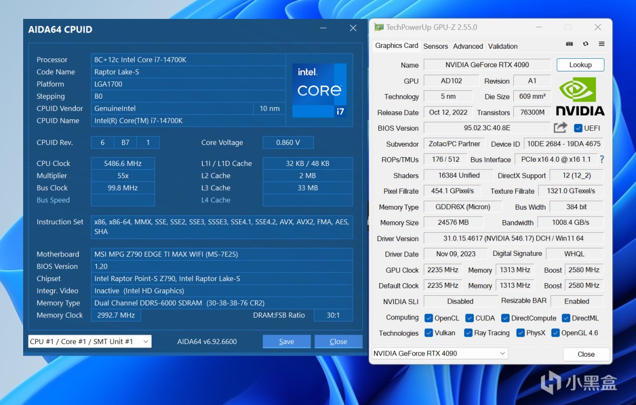Click the Bus Interface question mark
636x405 pixels.
pyautogui.click(x=602, y=159)
